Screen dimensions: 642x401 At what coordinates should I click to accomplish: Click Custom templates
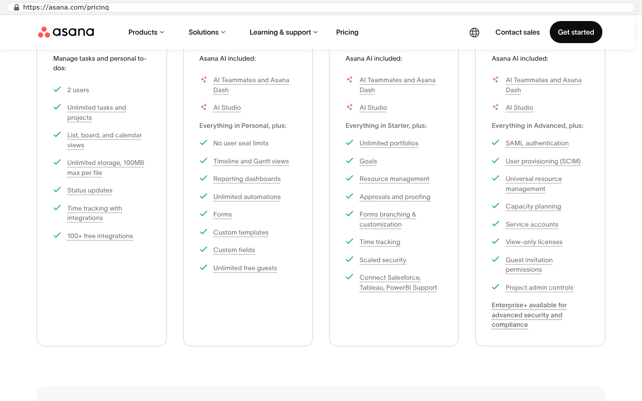coord(241,233)
